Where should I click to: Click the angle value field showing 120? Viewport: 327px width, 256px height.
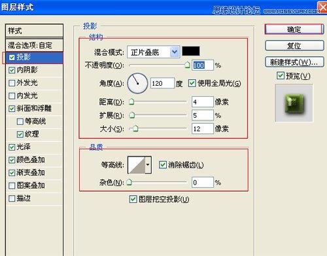pyautogui.click(x=162, y=83)
